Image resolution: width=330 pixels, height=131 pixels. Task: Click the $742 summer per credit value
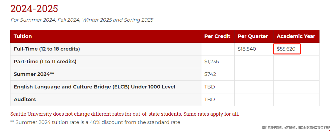coord(210,74)
